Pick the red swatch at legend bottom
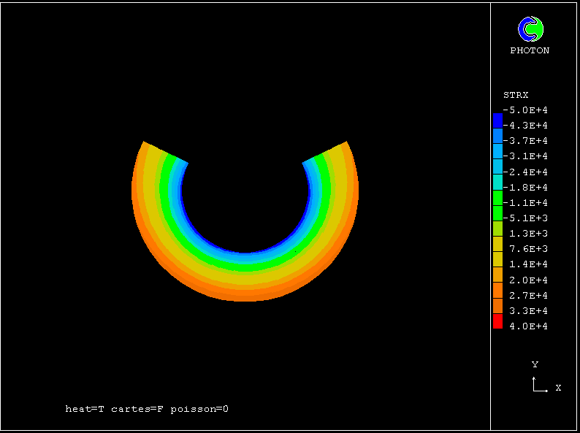This screenshot has height=433, width=580. pyautogui.click(x=497, y=321)
